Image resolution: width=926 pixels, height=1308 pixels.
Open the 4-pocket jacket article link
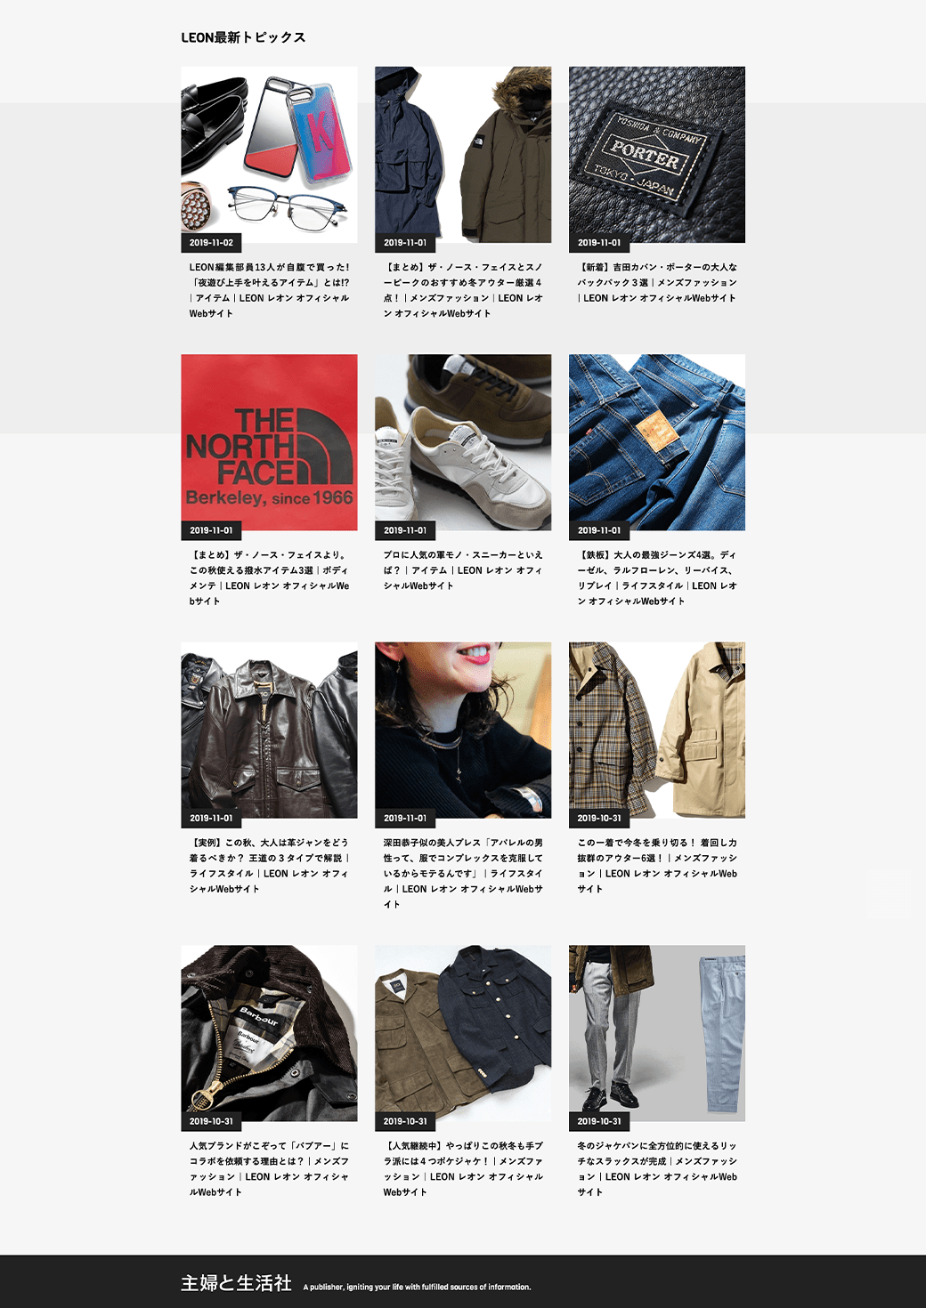(x=463, y=1169)
